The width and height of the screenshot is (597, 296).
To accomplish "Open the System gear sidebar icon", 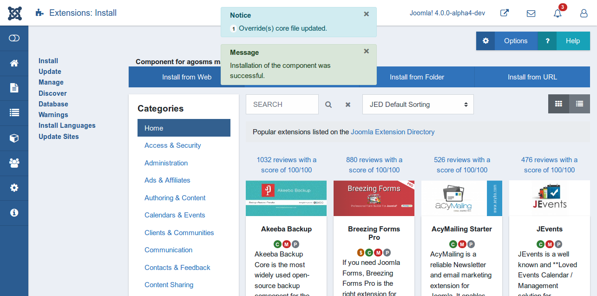I will [14, 188].
